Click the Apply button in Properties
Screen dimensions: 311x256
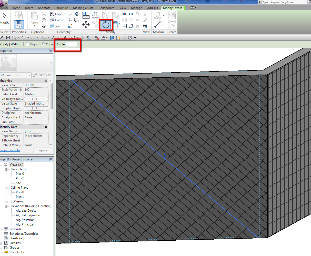[43, 150]
